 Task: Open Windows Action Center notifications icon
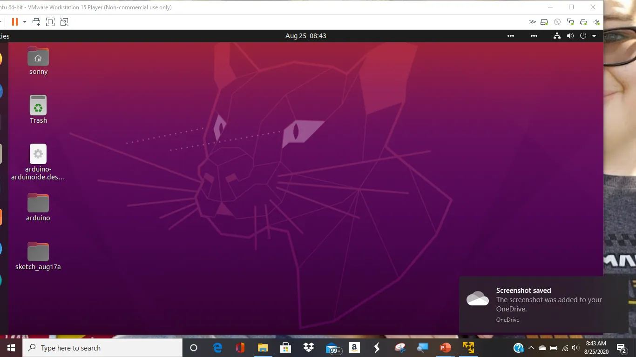621,348
